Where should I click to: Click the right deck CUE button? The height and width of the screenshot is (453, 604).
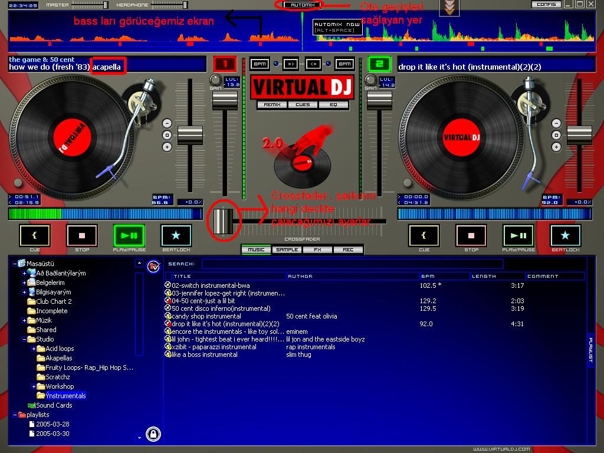424,235
